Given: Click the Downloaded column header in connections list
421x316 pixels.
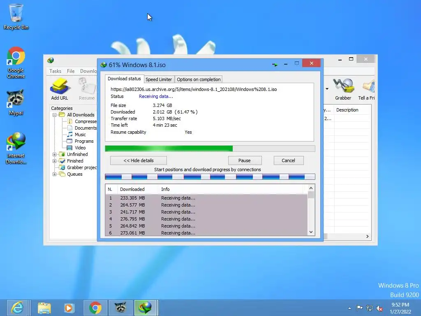Looking at the screenshot, I should (x=137, y=189).
